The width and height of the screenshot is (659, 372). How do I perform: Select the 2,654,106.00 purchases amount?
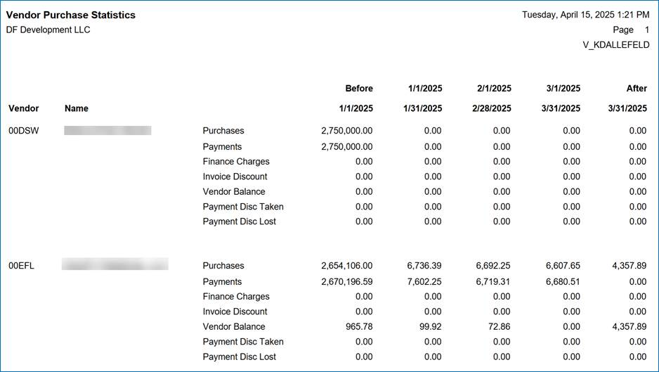[x=347, y=266]
